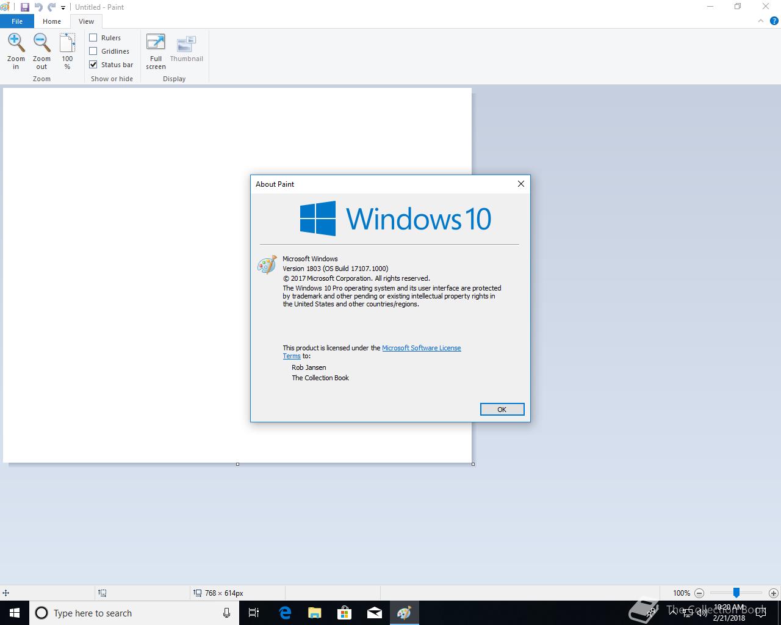
Task: Open the File menu
Action: 17,21
